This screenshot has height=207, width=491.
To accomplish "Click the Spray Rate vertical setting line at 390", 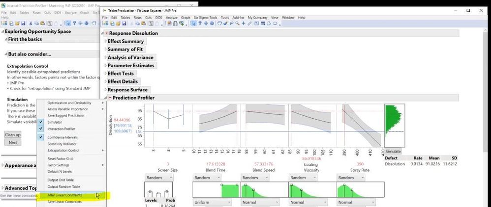I will point(344,125).
